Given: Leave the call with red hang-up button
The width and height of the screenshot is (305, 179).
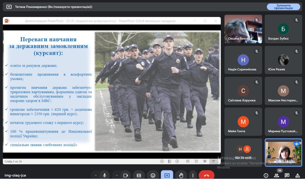Looking at the screenshot, I should point(206,175).
